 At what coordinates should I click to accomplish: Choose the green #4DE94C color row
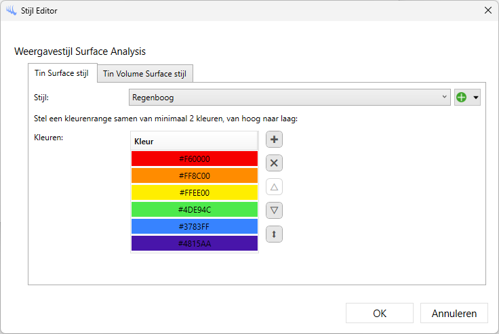[195, 209]
